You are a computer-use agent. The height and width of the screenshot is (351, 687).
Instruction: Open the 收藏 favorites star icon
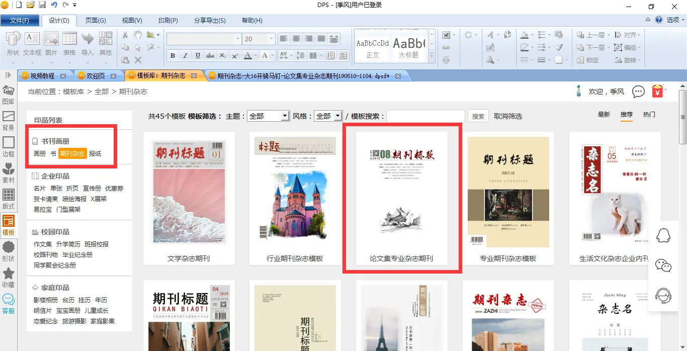[9, 278]
